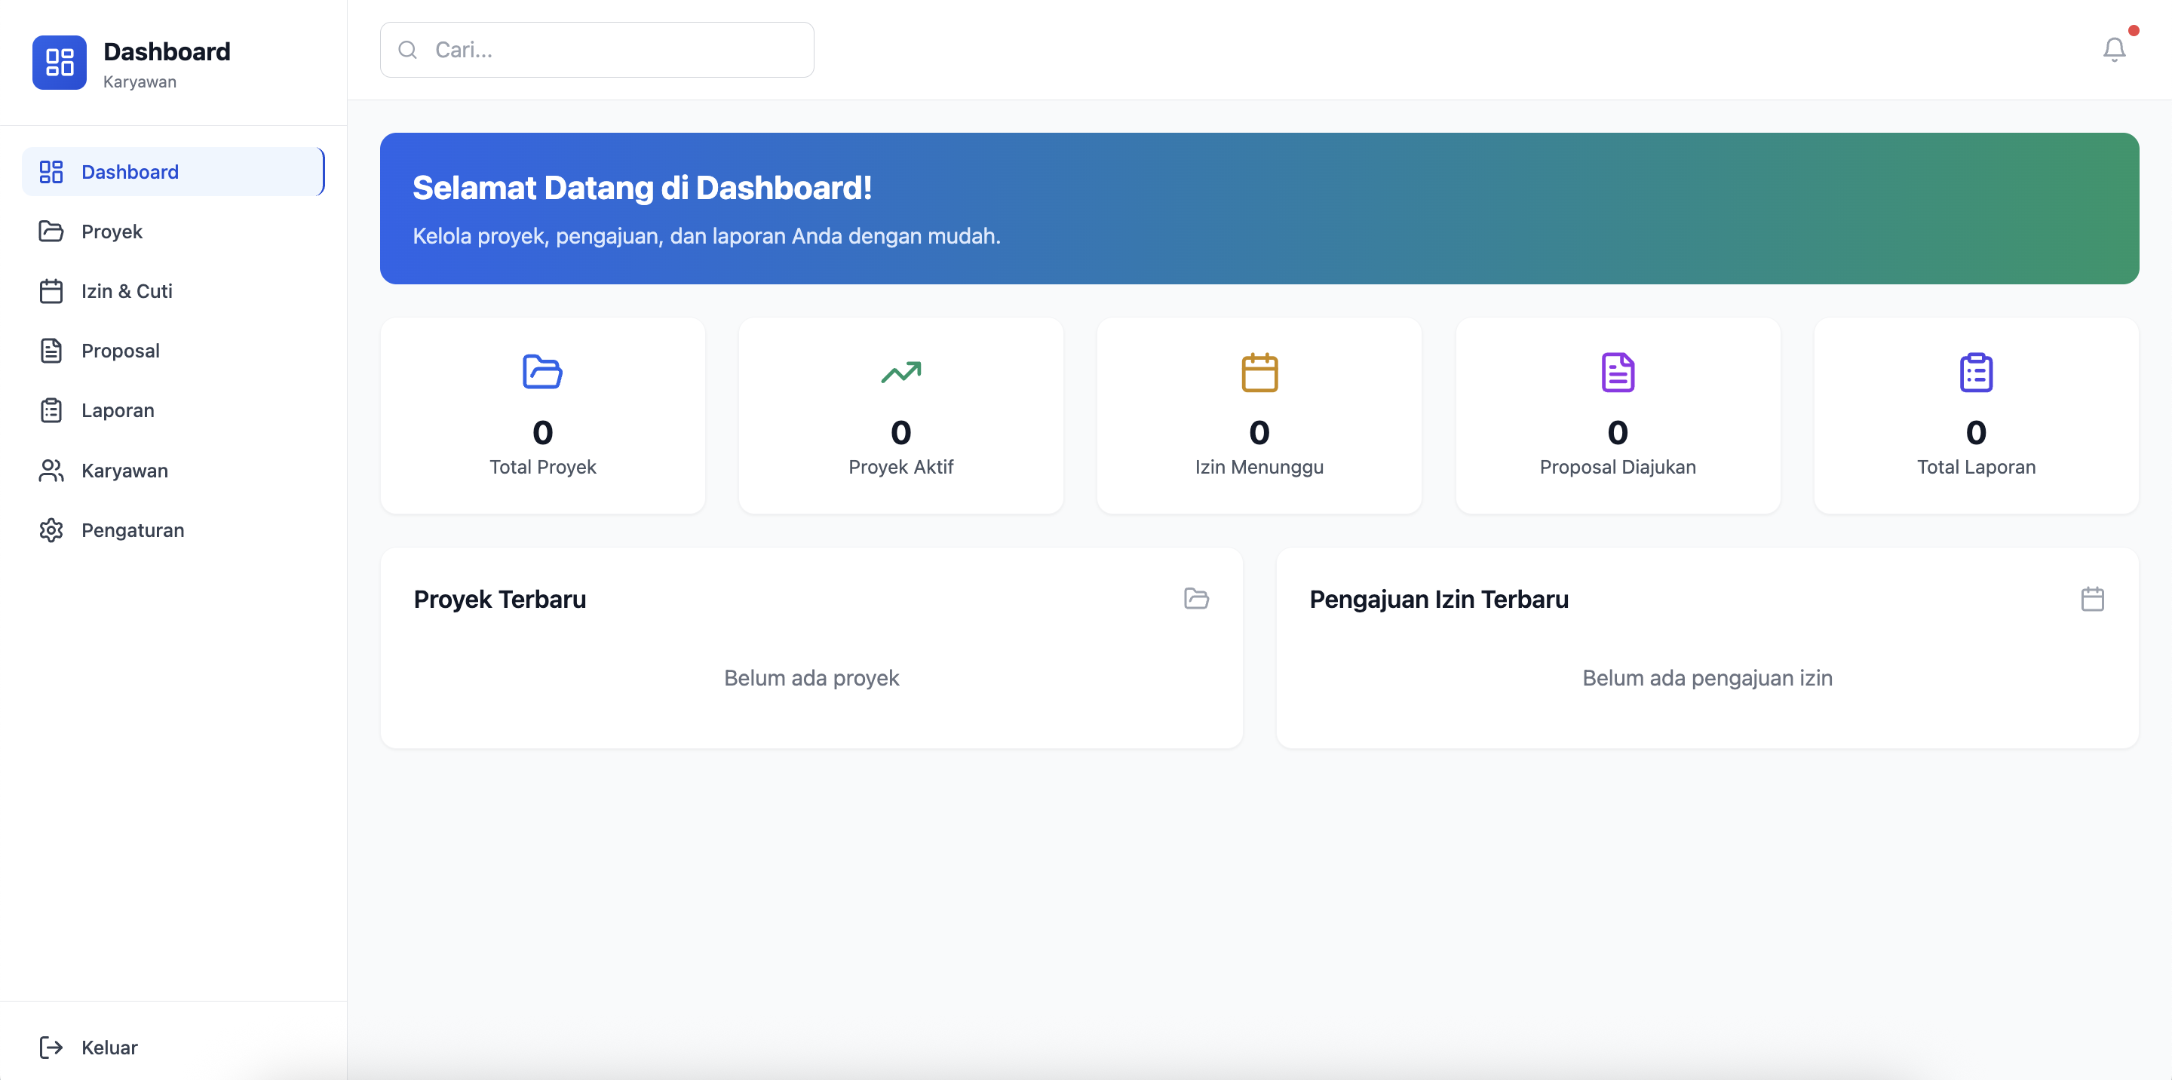Open the Izin & Cuti menu item

point(173,292)
